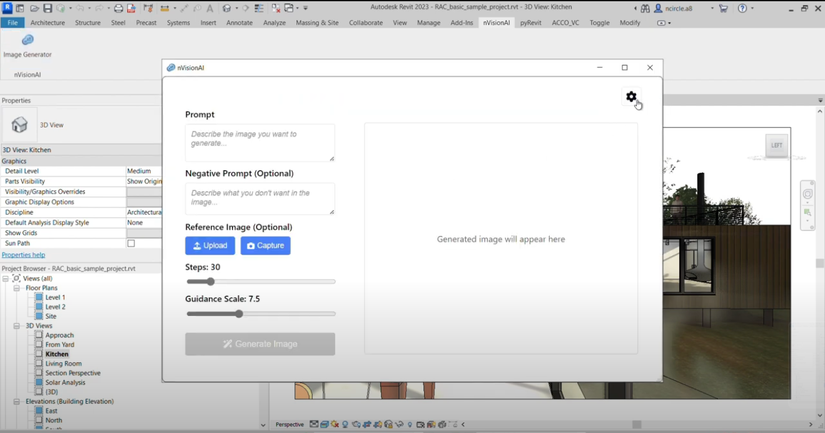Screen dimensions: 825x433
Task: Switch to the Modify ribbon tab
Action: click(x=630, y=23)
